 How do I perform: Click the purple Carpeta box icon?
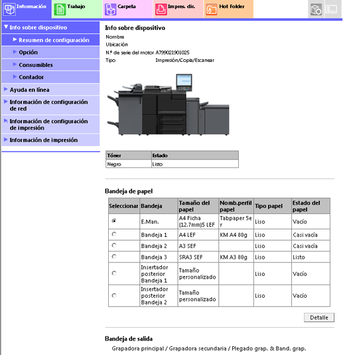tap(110, 9)
